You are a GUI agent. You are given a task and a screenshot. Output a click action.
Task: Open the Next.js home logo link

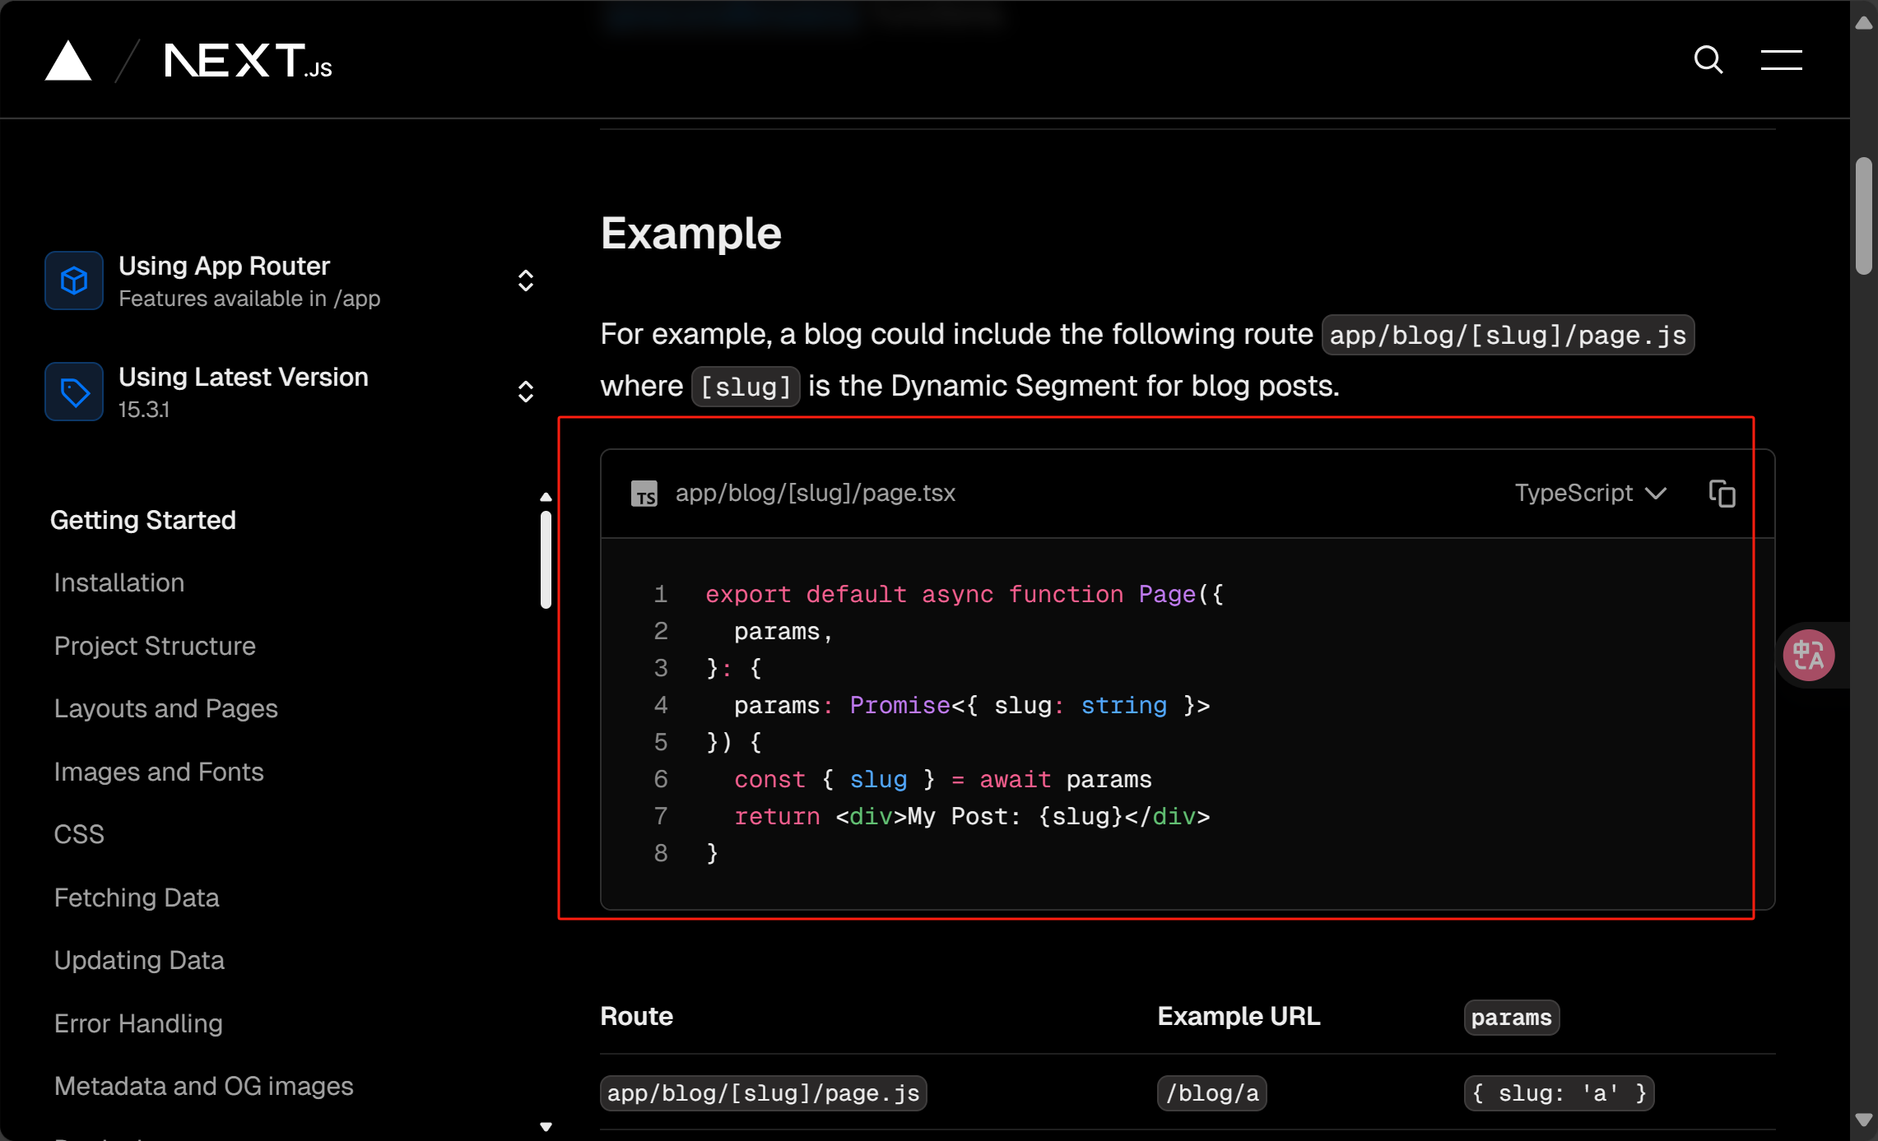click(248, 61)
